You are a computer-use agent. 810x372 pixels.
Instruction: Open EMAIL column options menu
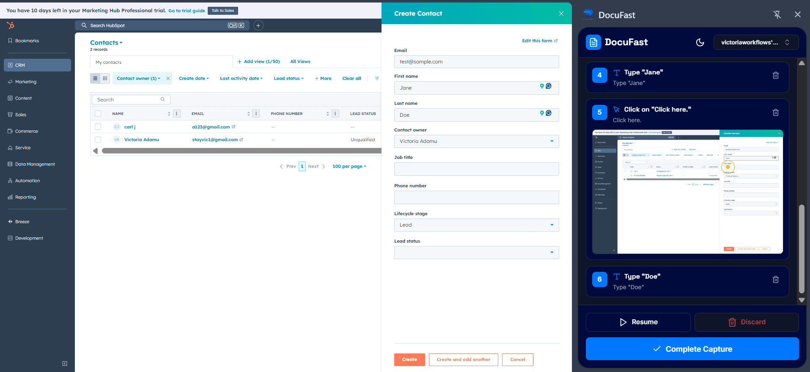point(256,113)
